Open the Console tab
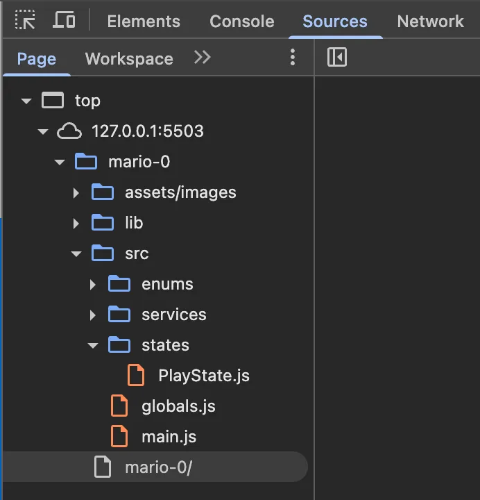 241,22
